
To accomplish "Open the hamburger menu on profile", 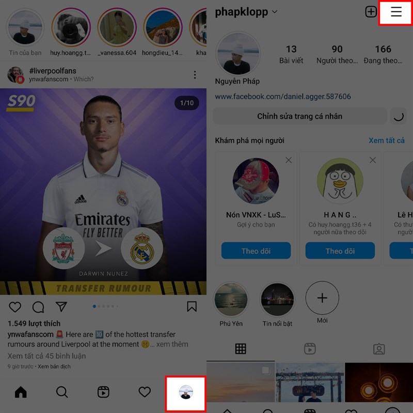I will [x=396, y=12].
